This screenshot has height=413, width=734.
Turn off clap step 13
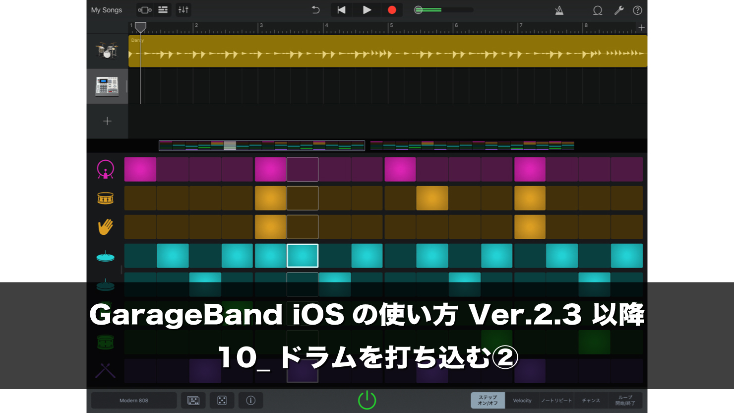coord(530,227)
